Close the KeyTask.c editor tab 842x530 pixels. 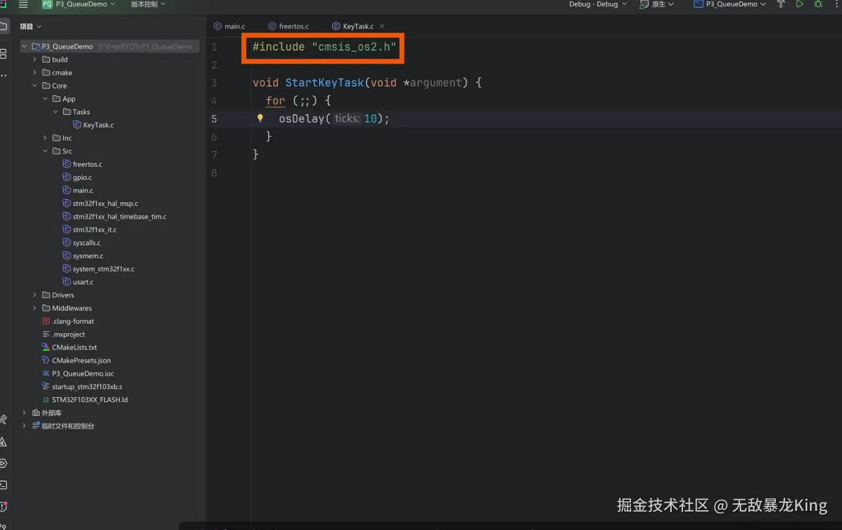pos(382,26)
